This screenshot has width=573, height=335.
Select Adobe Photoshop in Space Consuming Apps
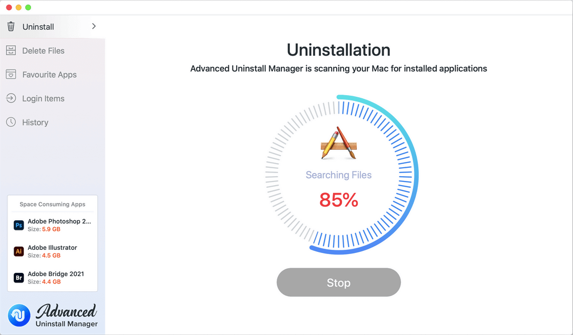[53, 225]
